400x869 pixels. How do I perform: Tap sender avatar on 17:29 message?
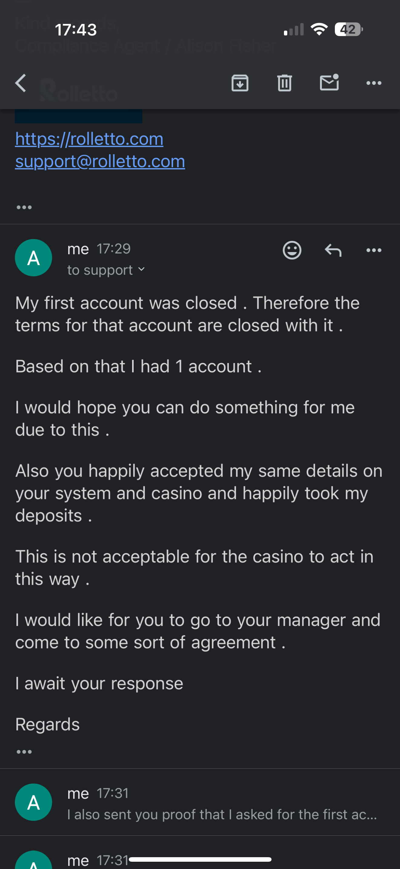(x=33, y=258)
